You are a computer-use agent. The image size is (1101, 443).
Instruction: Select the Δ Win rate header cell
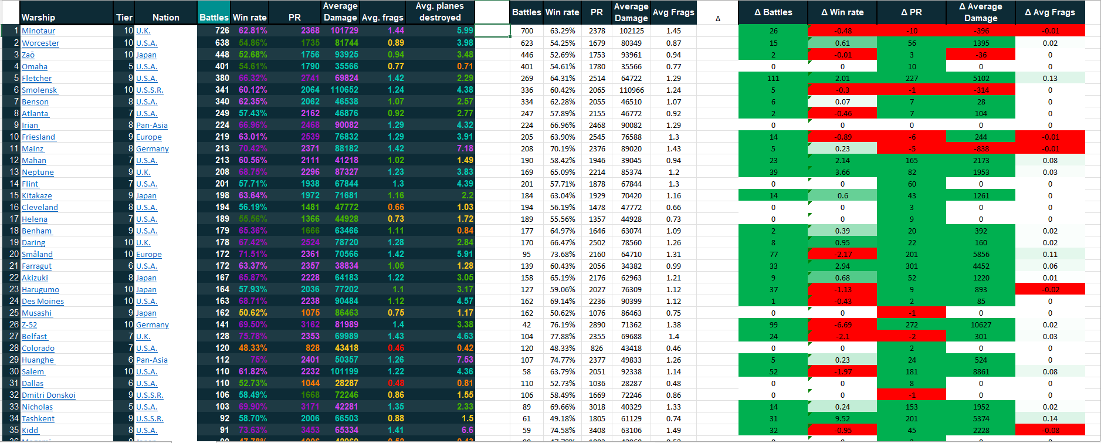point(842,12)
